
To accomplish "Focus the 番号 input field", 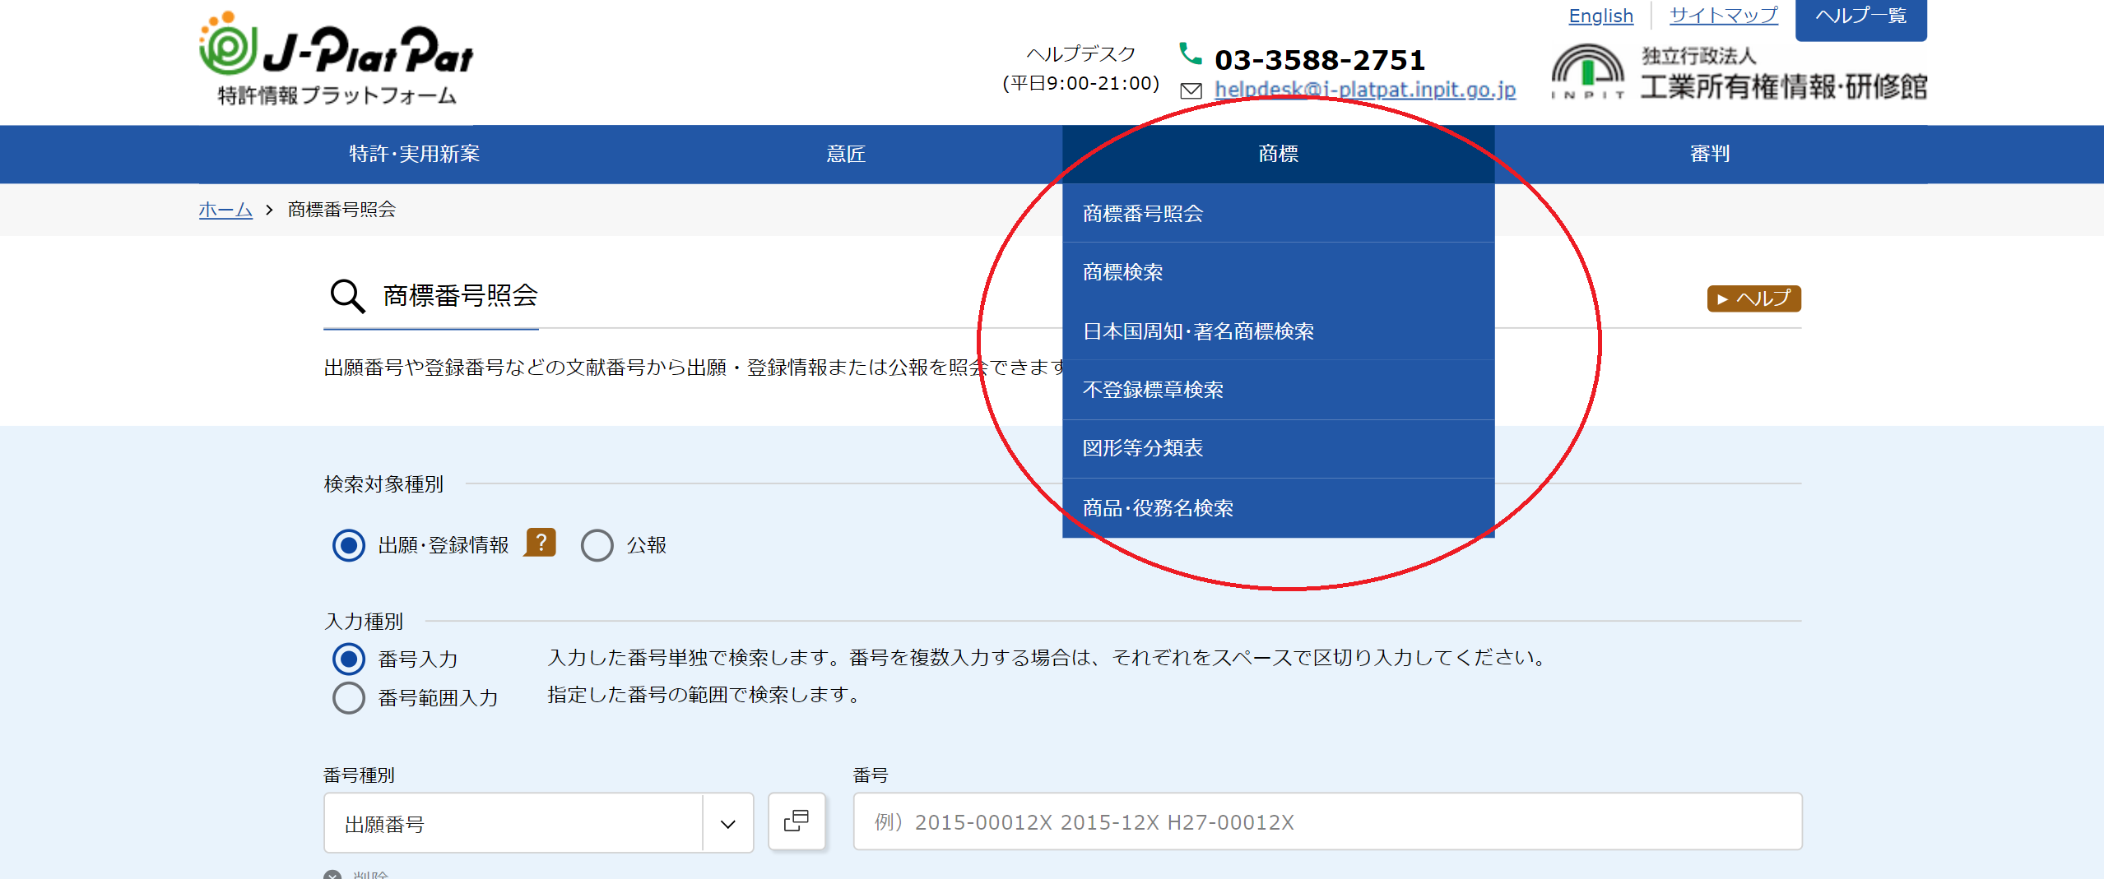I will click(1328, 821).
